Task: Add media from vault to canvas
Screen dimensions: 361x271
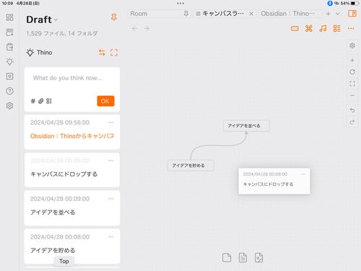Action: (x=258, y=257)
